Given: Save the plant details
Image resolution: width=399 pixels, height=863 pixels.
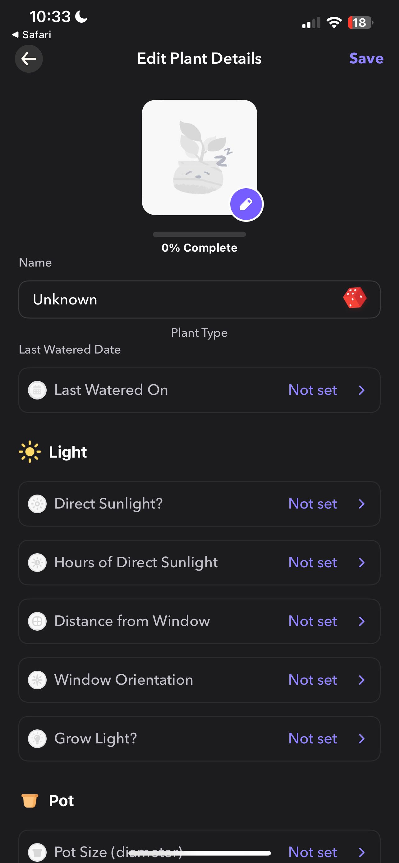Looking at the screenshot, I should (366, 59).
